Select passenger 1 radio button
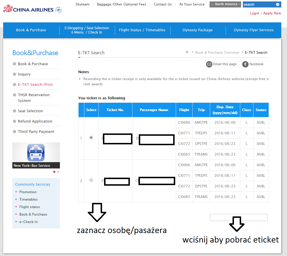The image size is (287, 256). [91, 137]
